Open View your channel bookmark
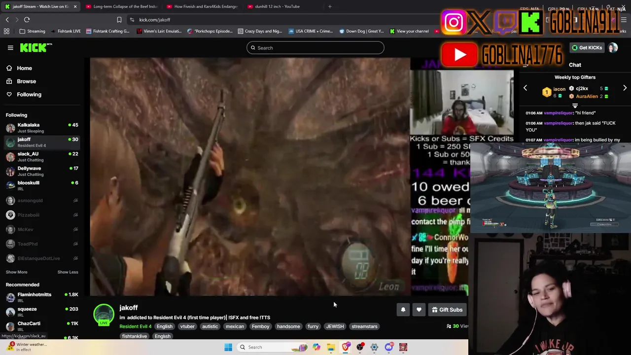Screen dimensions: 631x355 tap(409, 31)
